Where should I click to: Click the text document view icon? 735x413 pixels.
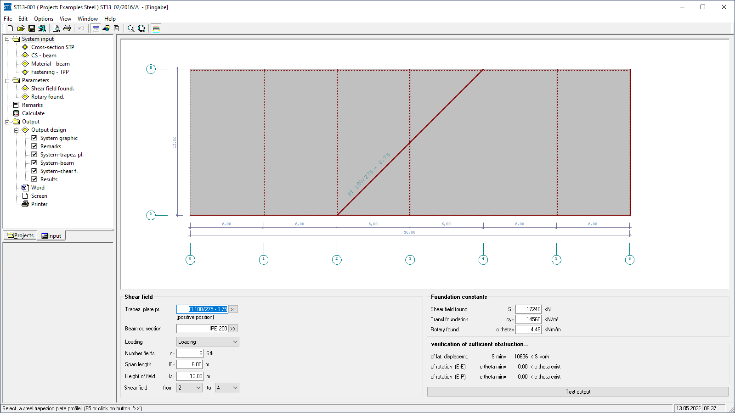coord(117,28)
